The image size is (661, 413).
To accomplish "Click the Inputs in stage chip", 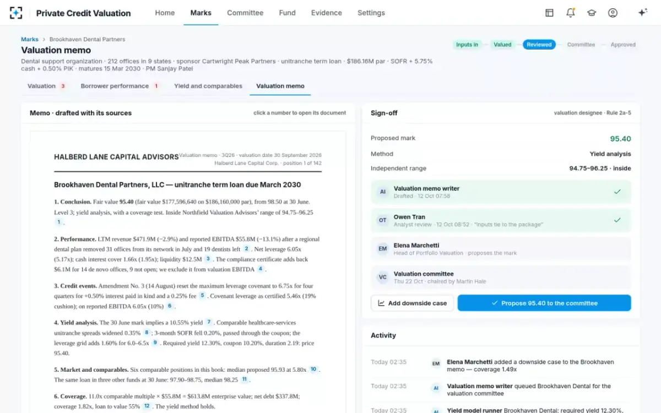I will (x=467, y=45).
